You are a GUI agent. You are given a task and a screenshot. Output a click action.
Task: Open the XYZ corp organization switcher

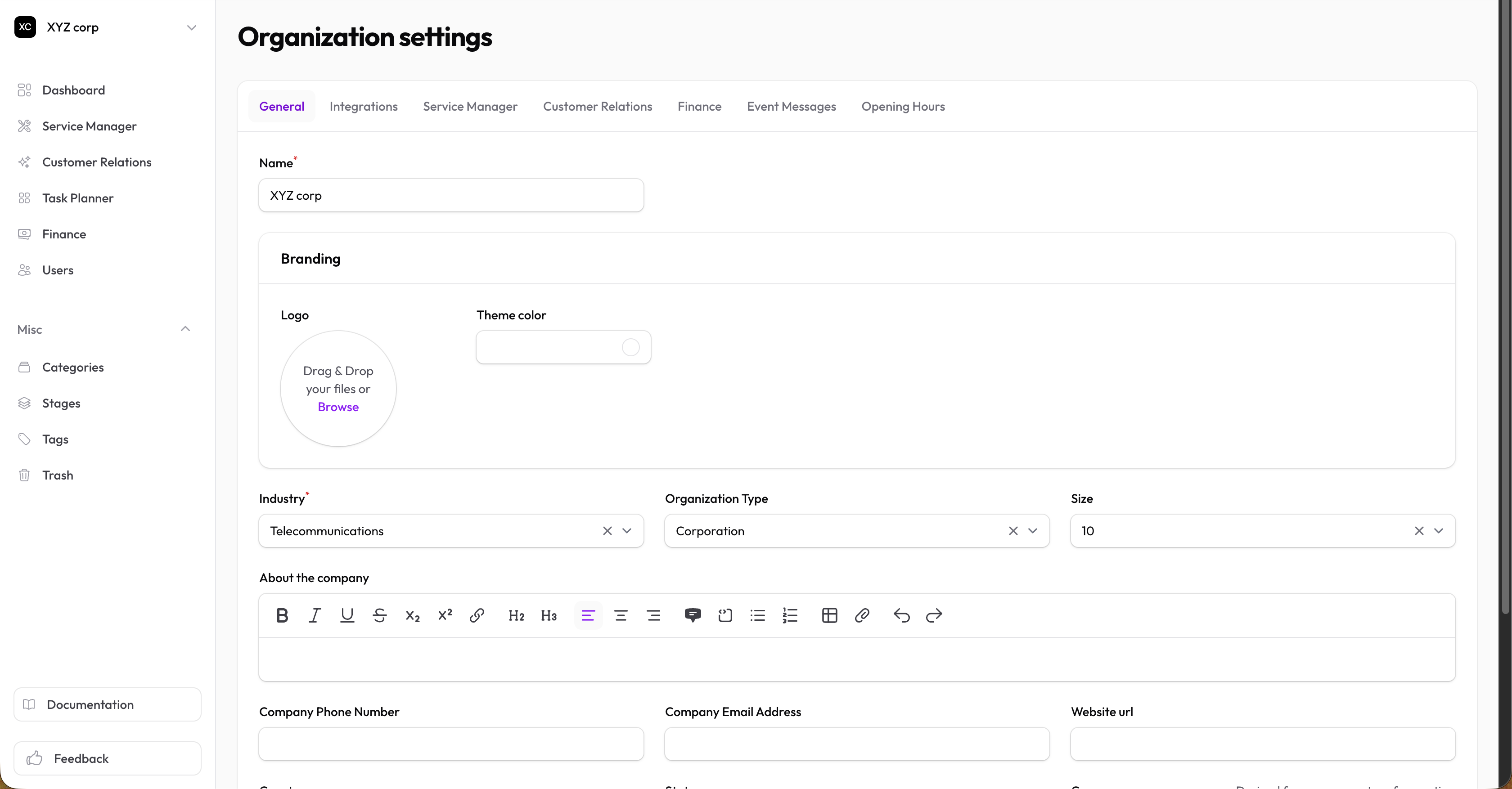tap(107, 27)
